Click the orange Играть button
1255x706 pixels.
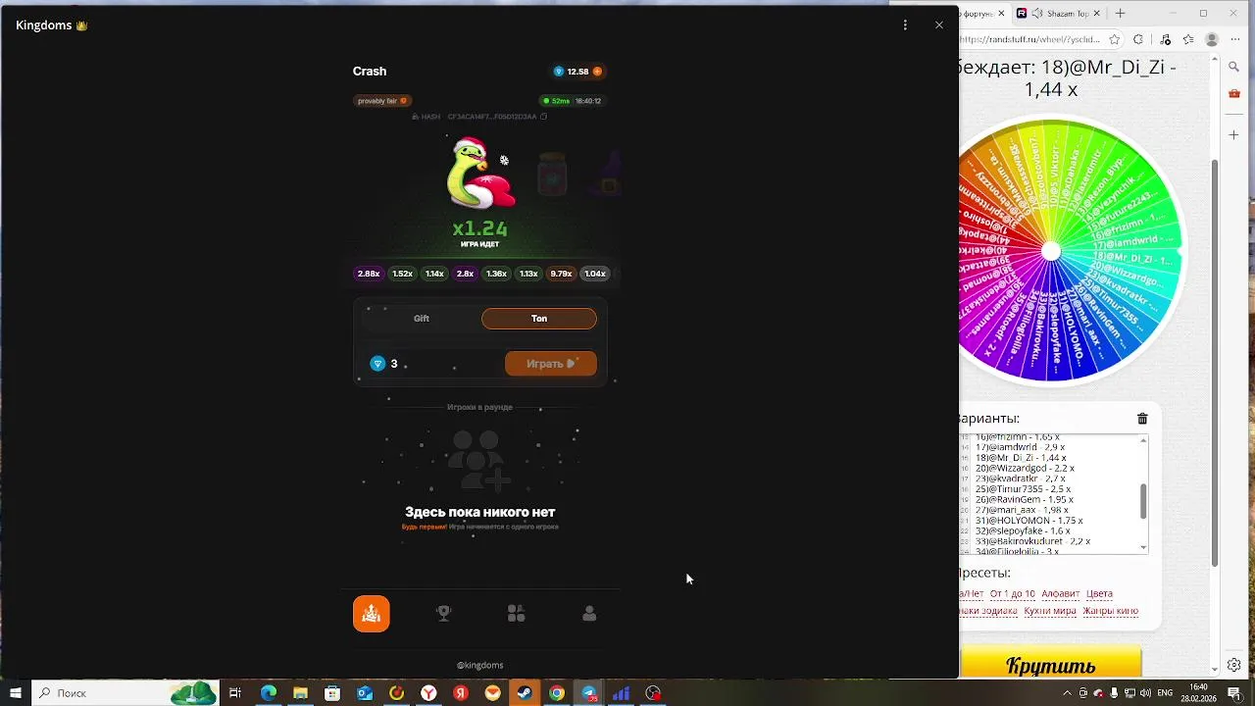click(x=551, y=364)
